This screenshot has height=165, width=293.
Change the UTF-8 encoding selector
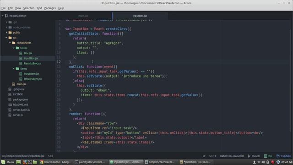pyautogui.click(x=212, y=156)
